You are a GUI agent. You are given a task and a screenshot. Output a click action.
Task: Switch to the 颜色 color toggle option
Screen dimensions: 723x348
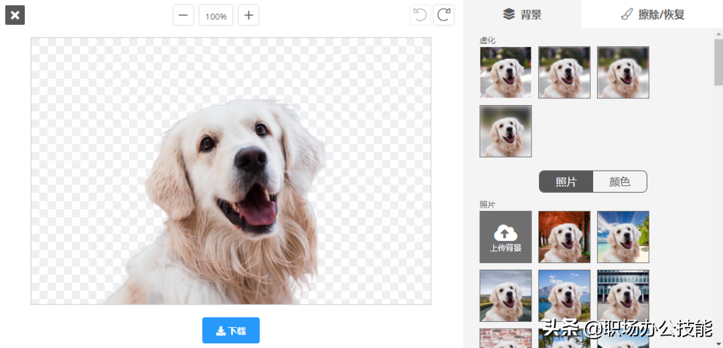(620, 181)
